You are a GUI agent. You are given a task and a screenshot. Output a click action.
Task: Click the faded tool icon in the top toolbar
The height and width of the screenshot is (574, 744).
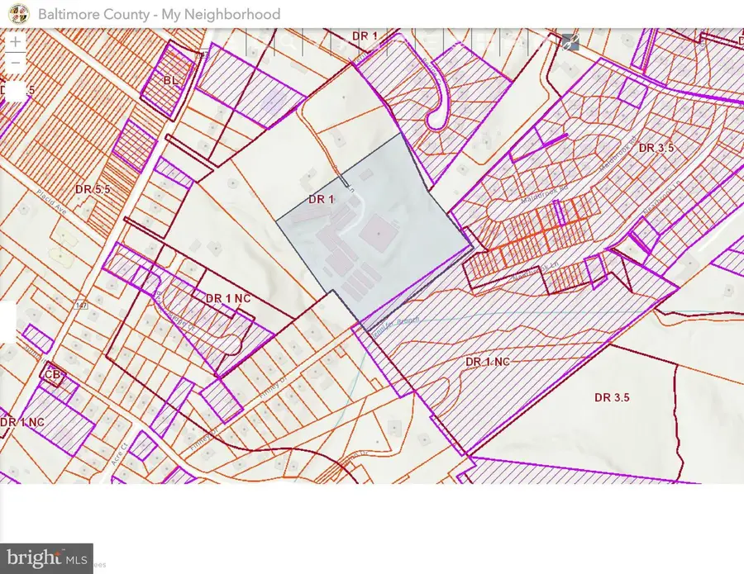click(570, 42)
